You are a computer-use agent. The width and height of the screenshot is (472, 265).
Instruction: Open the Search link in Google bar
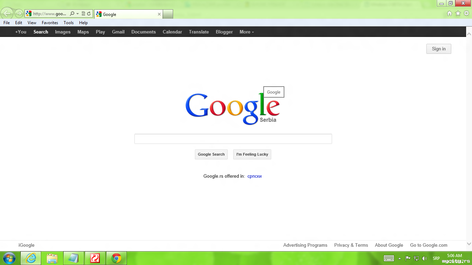41,32
